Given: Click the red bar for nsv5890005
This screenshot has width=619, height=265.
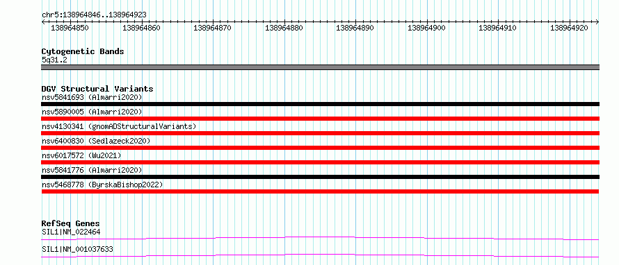Looking at the screenshot, I should [x=320, y=119].
